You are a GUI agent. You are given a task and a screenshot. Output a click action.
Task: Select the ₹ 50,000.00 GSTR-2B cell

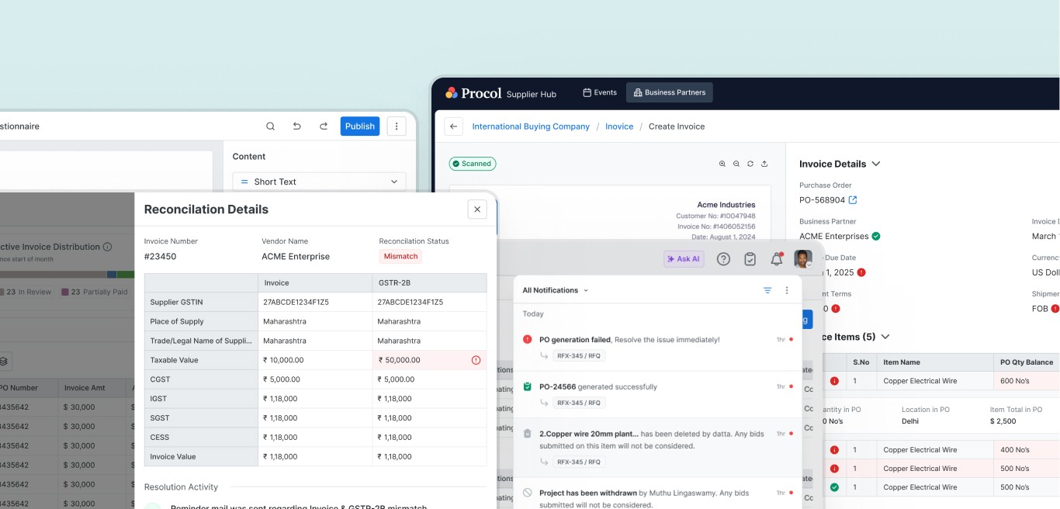click(430, 360)
